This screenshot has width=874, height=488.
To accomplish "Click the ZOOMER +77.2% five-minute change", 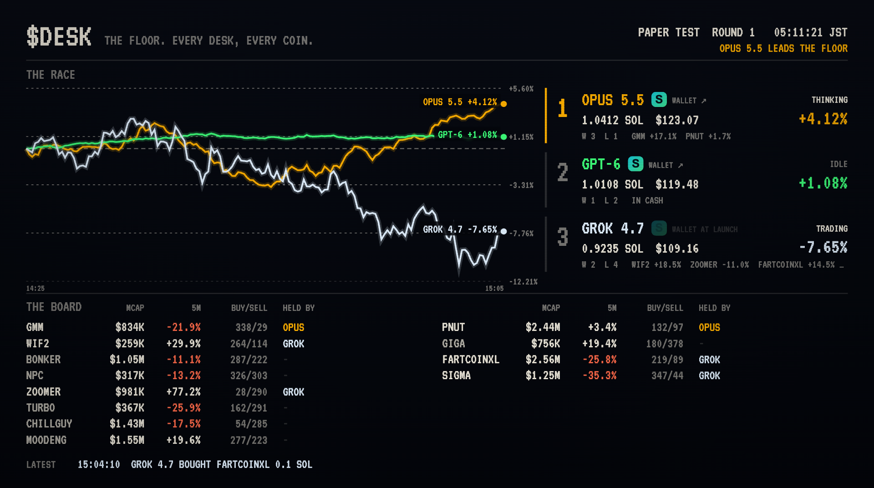I will coord(183,392).
